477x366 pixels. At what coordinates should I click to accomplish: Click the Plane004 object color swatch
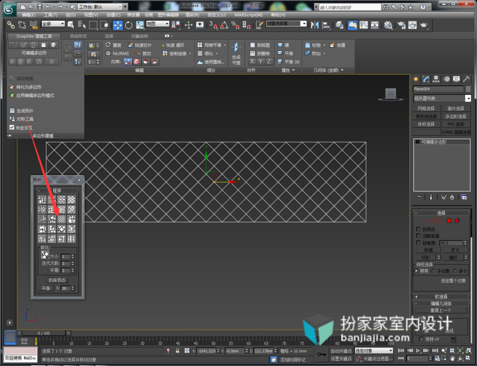coord(468,89)
